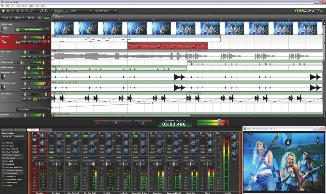Screen dimensions: 326x194
Task: Zoom in with the magnifier plus icon
Action: coord(46,11)
